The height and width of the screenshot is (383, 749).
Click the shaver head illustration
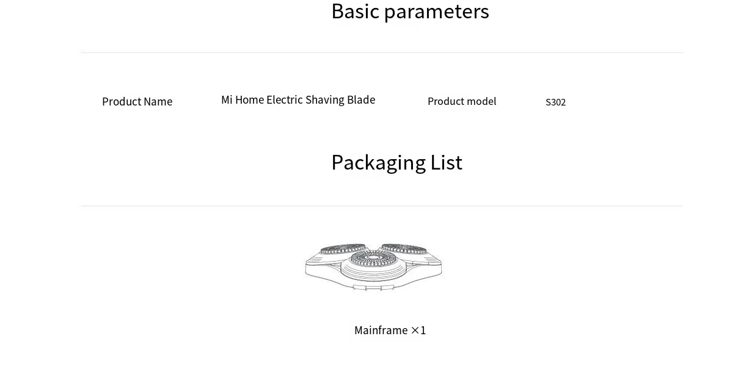373,267
